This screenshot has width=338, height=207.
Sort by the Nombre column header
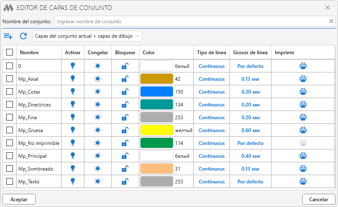point(29,53)
